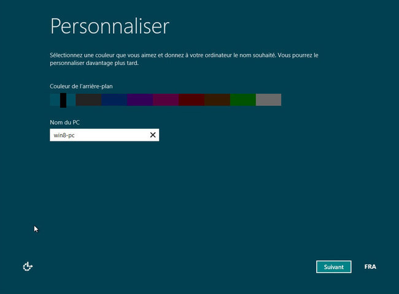The width and height of the screenshot is (399, 294).
Task: Choose the dark red background color
Action: pyautogui.click(x=192, y=100)
